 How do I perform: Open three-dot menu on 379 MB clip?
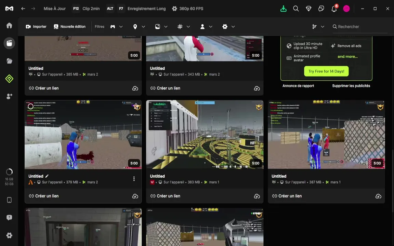(134, 178)
